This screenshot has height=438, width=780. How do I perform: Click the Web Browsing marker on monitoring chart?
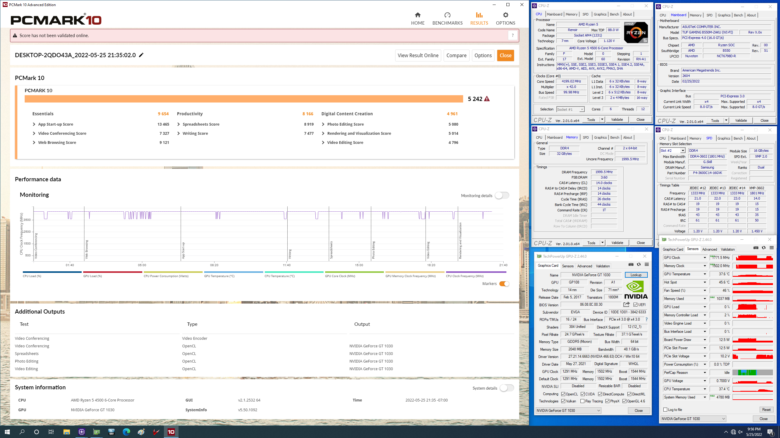tap(87, 249)
